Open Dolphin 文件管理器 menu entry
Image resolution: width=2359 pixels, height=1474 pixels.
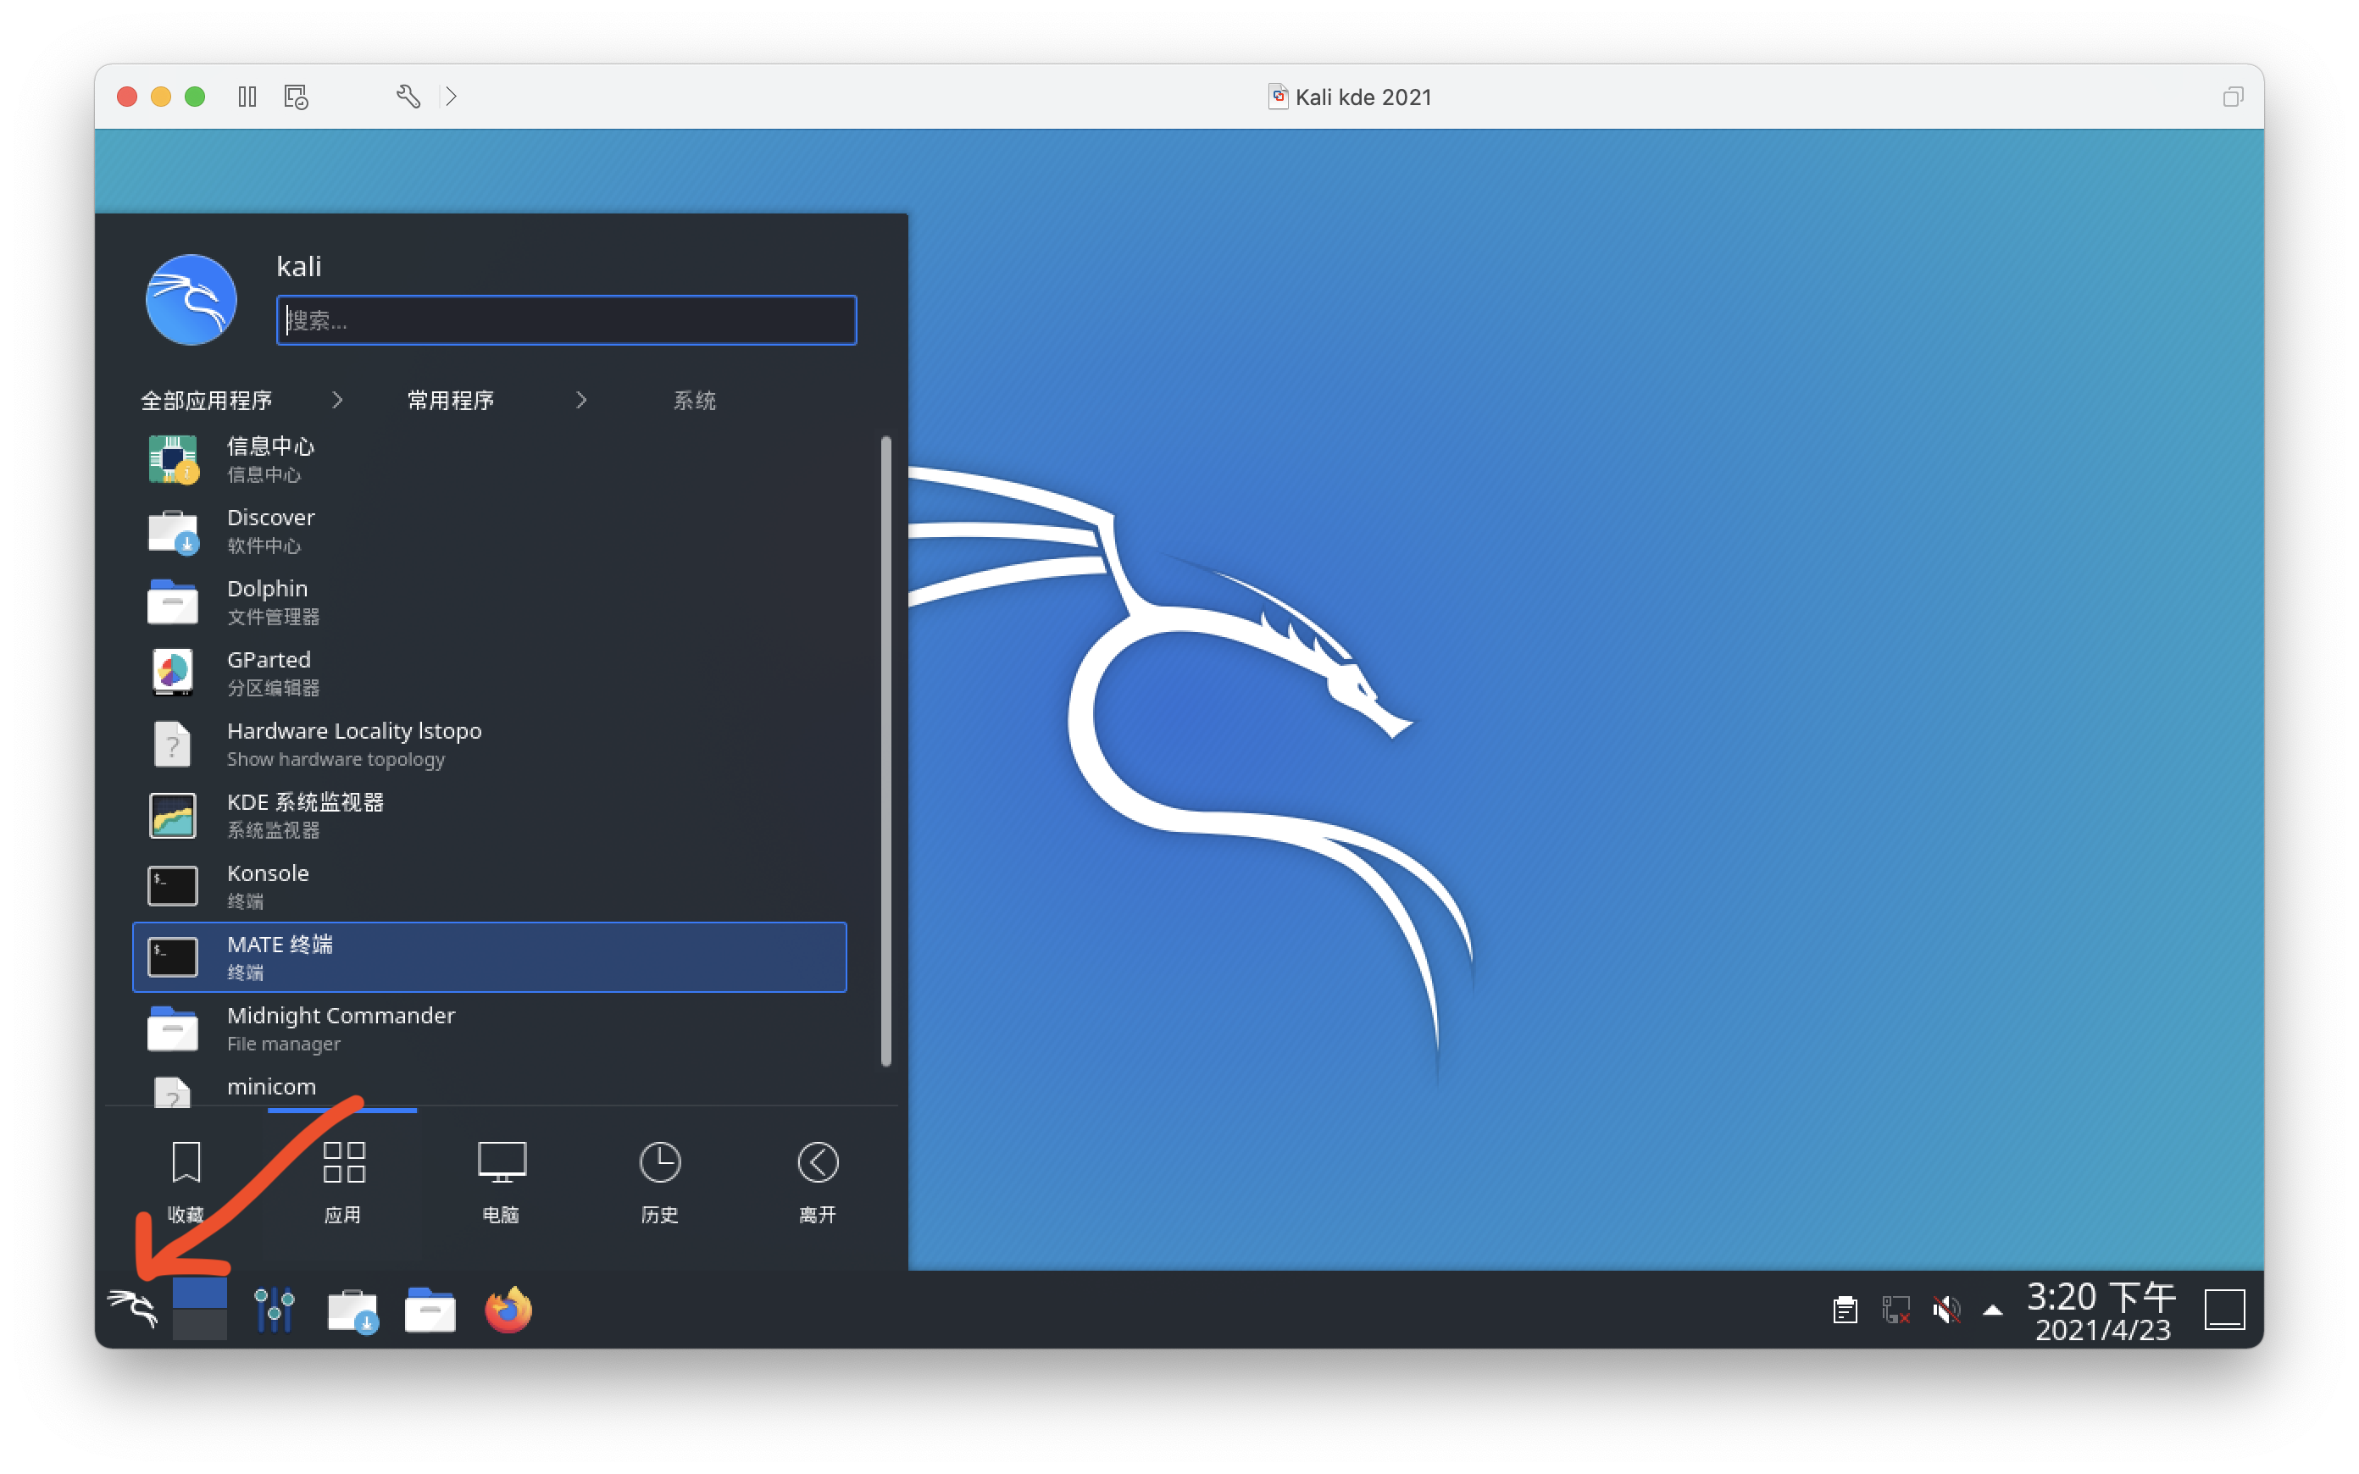(x=490, y=601)
